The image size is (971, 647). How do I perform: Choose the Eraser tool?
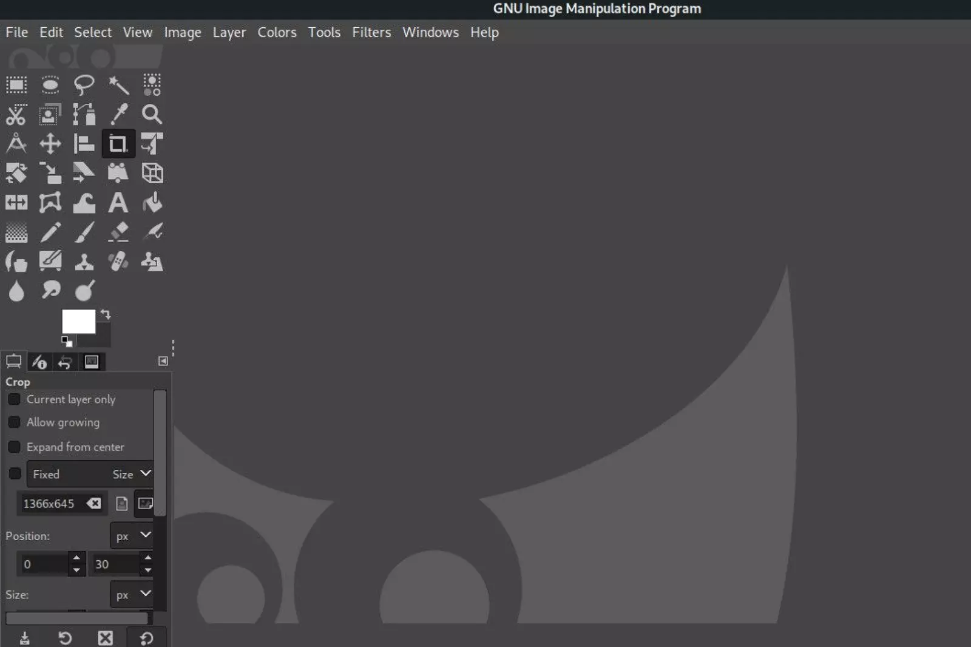pyautogui.click(x=118, y=232)
